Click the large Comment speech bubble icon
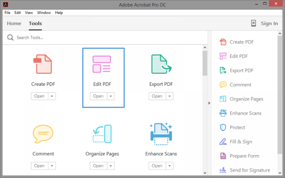This screenshot has height=178, width=285. pos(43,133)
